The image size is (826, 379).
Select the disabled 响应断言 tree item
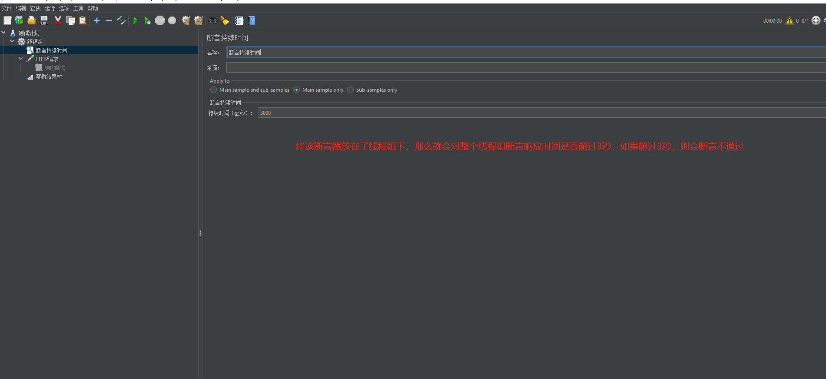55,68
